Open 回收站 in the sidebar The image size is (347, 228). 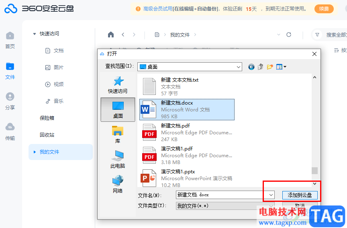point(47,135)
